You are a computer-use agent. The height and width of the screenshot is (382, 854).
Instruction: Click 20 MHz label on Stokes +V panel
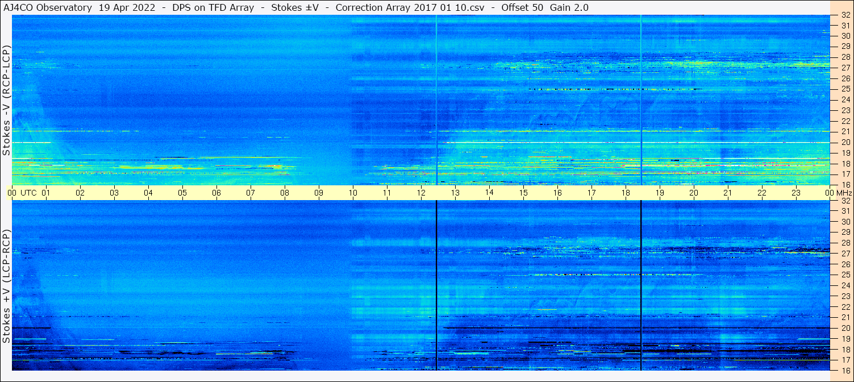click(845, 328)
